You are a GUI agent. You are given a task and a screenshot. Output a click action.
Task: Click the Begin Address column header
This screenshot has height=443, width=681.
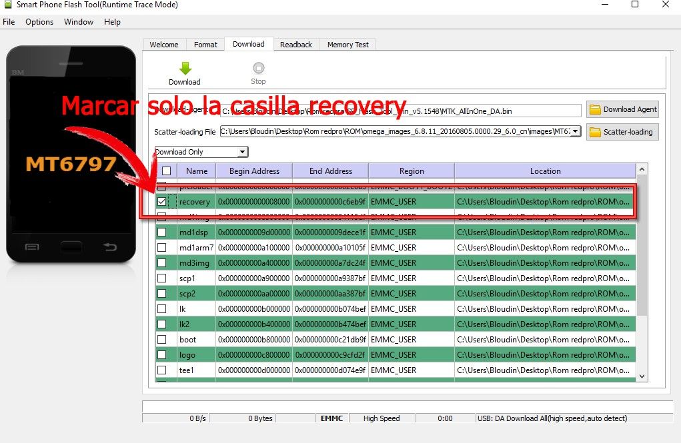254,171
